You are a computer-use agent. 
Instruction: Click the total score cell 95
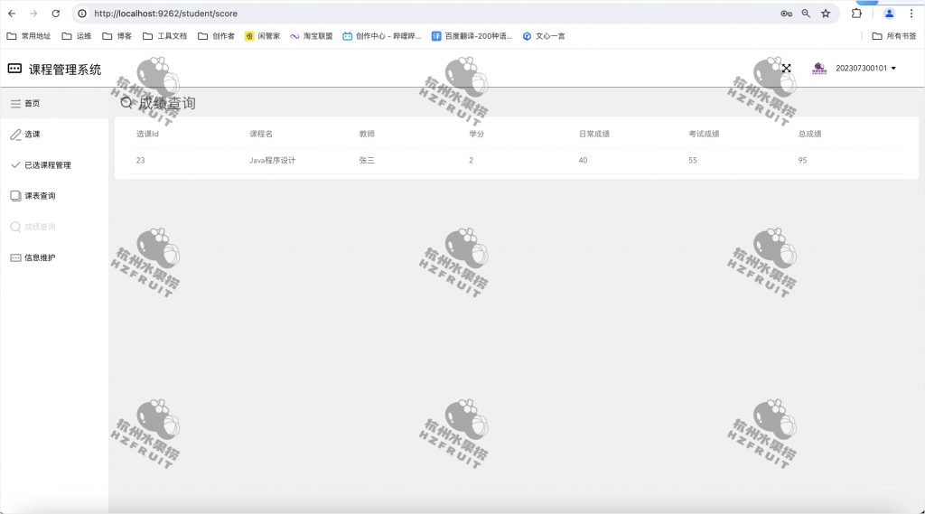tap(802, 161)
